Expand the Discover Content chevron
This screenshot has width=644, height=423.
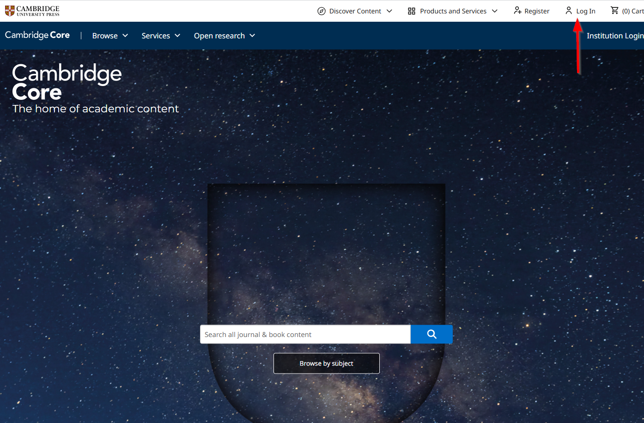(x=389, y=11)
